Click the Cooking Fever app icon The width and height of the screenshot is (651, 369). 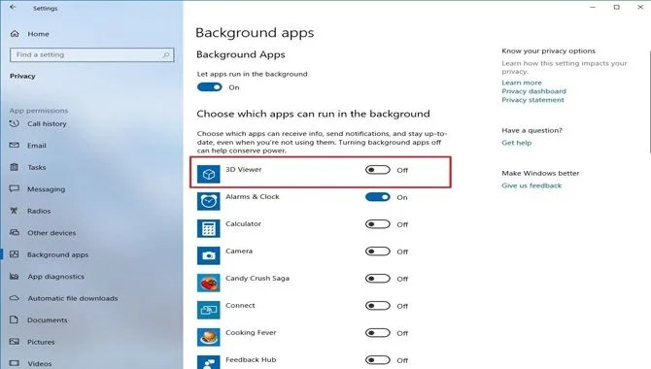(209, 337)
